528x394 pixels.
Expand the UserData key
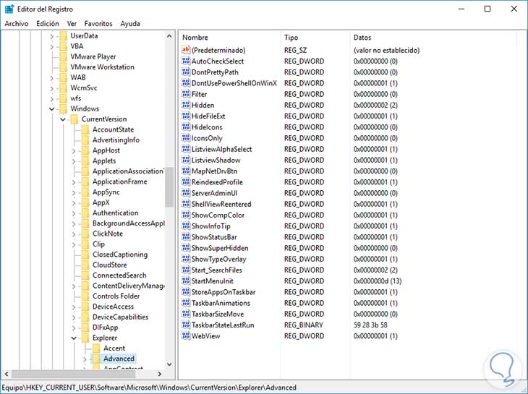click(x=51, y=36)
